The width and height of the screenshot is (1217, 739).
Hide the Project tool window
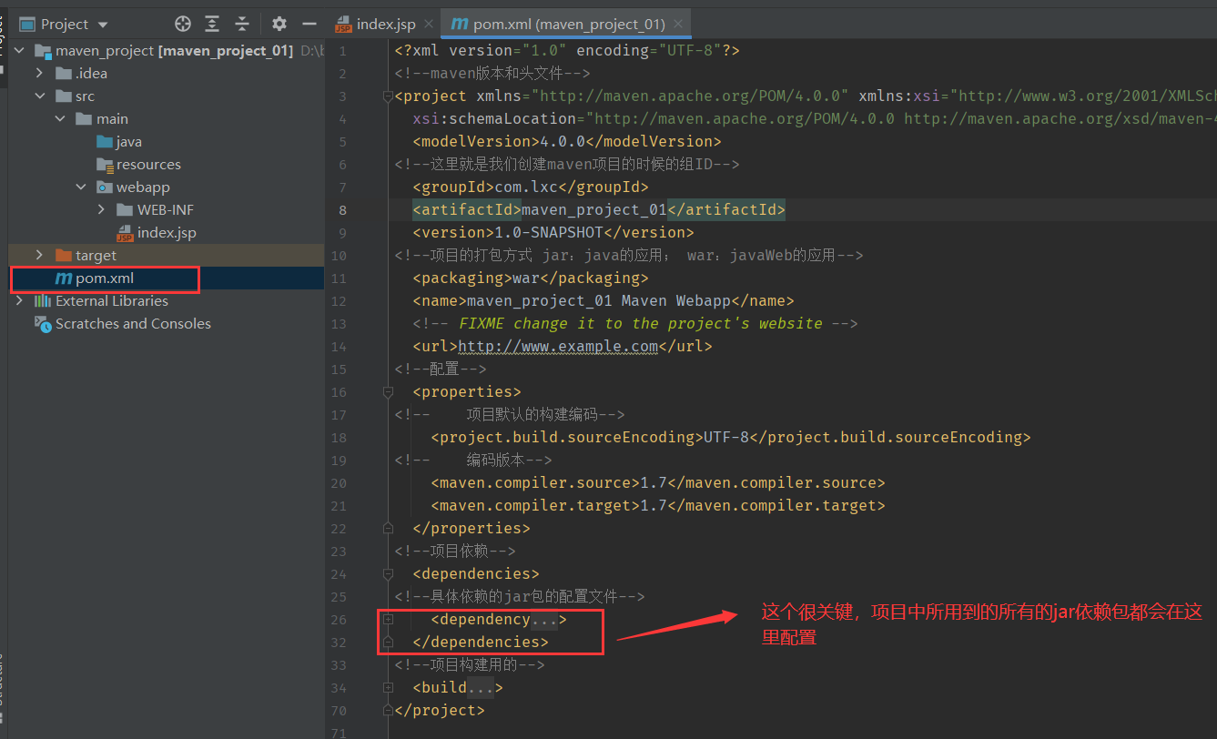[310, 25]
